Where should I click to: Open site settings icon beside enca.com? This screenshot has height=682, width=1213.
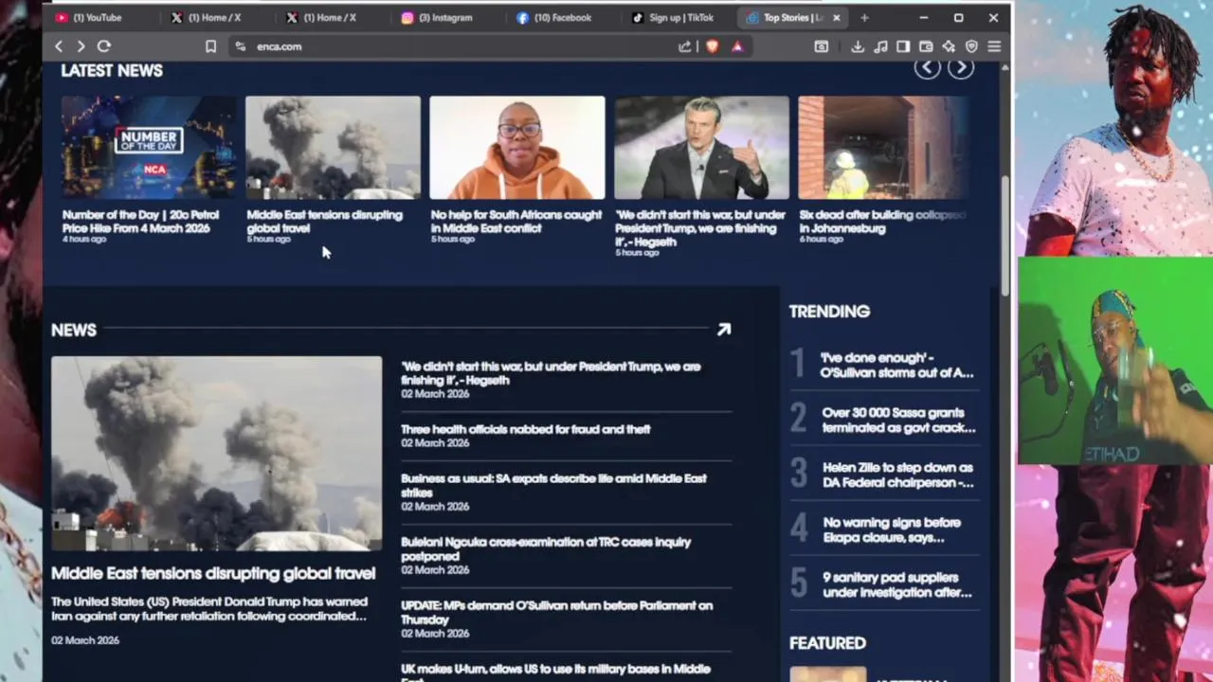(x=240, y=46)
